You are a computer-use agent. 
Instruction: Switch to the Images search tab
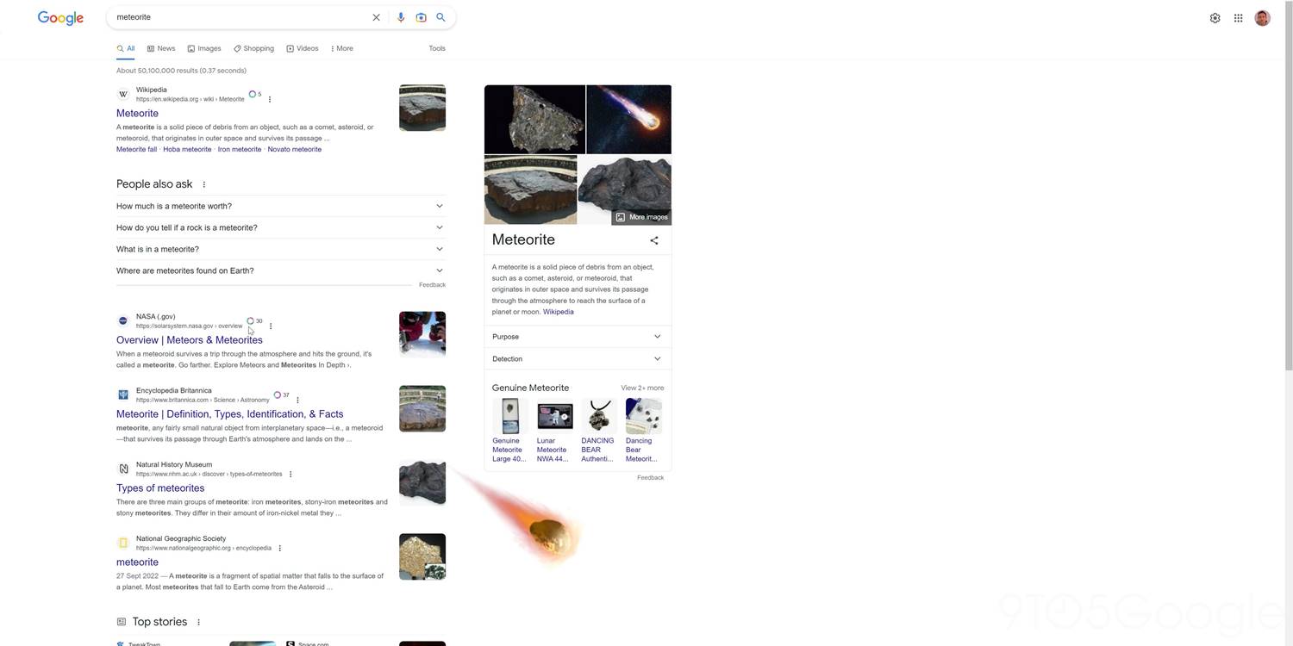tap(209, 48)
